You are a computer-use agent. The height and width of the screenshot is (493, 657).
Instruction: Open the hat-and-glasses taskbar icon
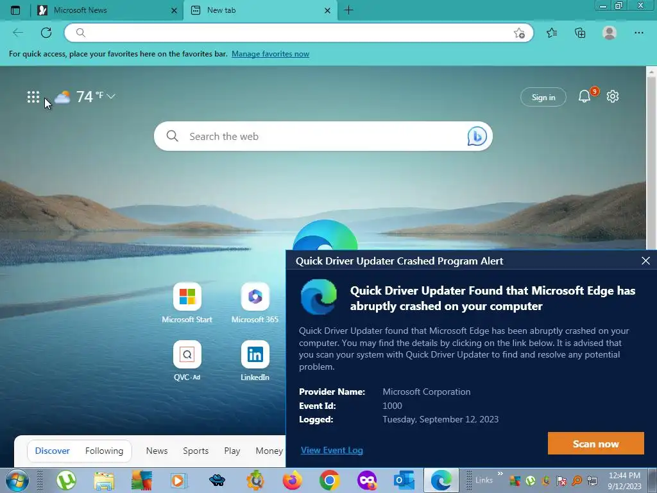point(217,480)
